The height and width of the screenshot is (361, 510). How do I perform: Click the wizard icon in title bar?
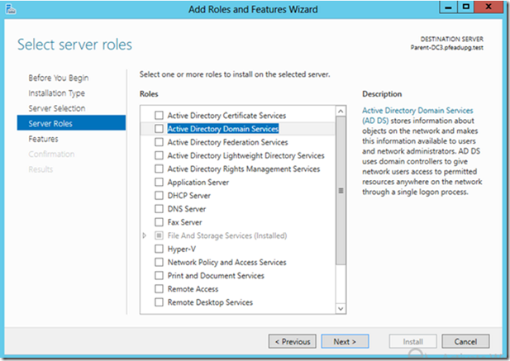coord(11,9)
